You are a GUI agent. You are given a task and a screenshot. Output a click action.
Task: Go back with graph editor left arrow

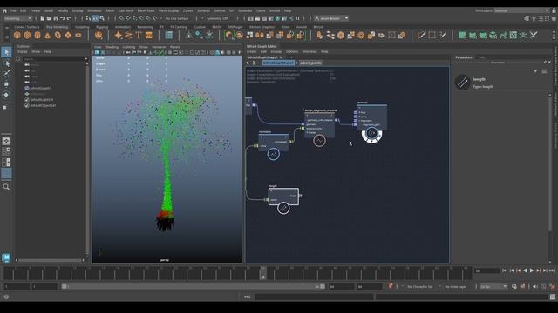coord(248,63)
